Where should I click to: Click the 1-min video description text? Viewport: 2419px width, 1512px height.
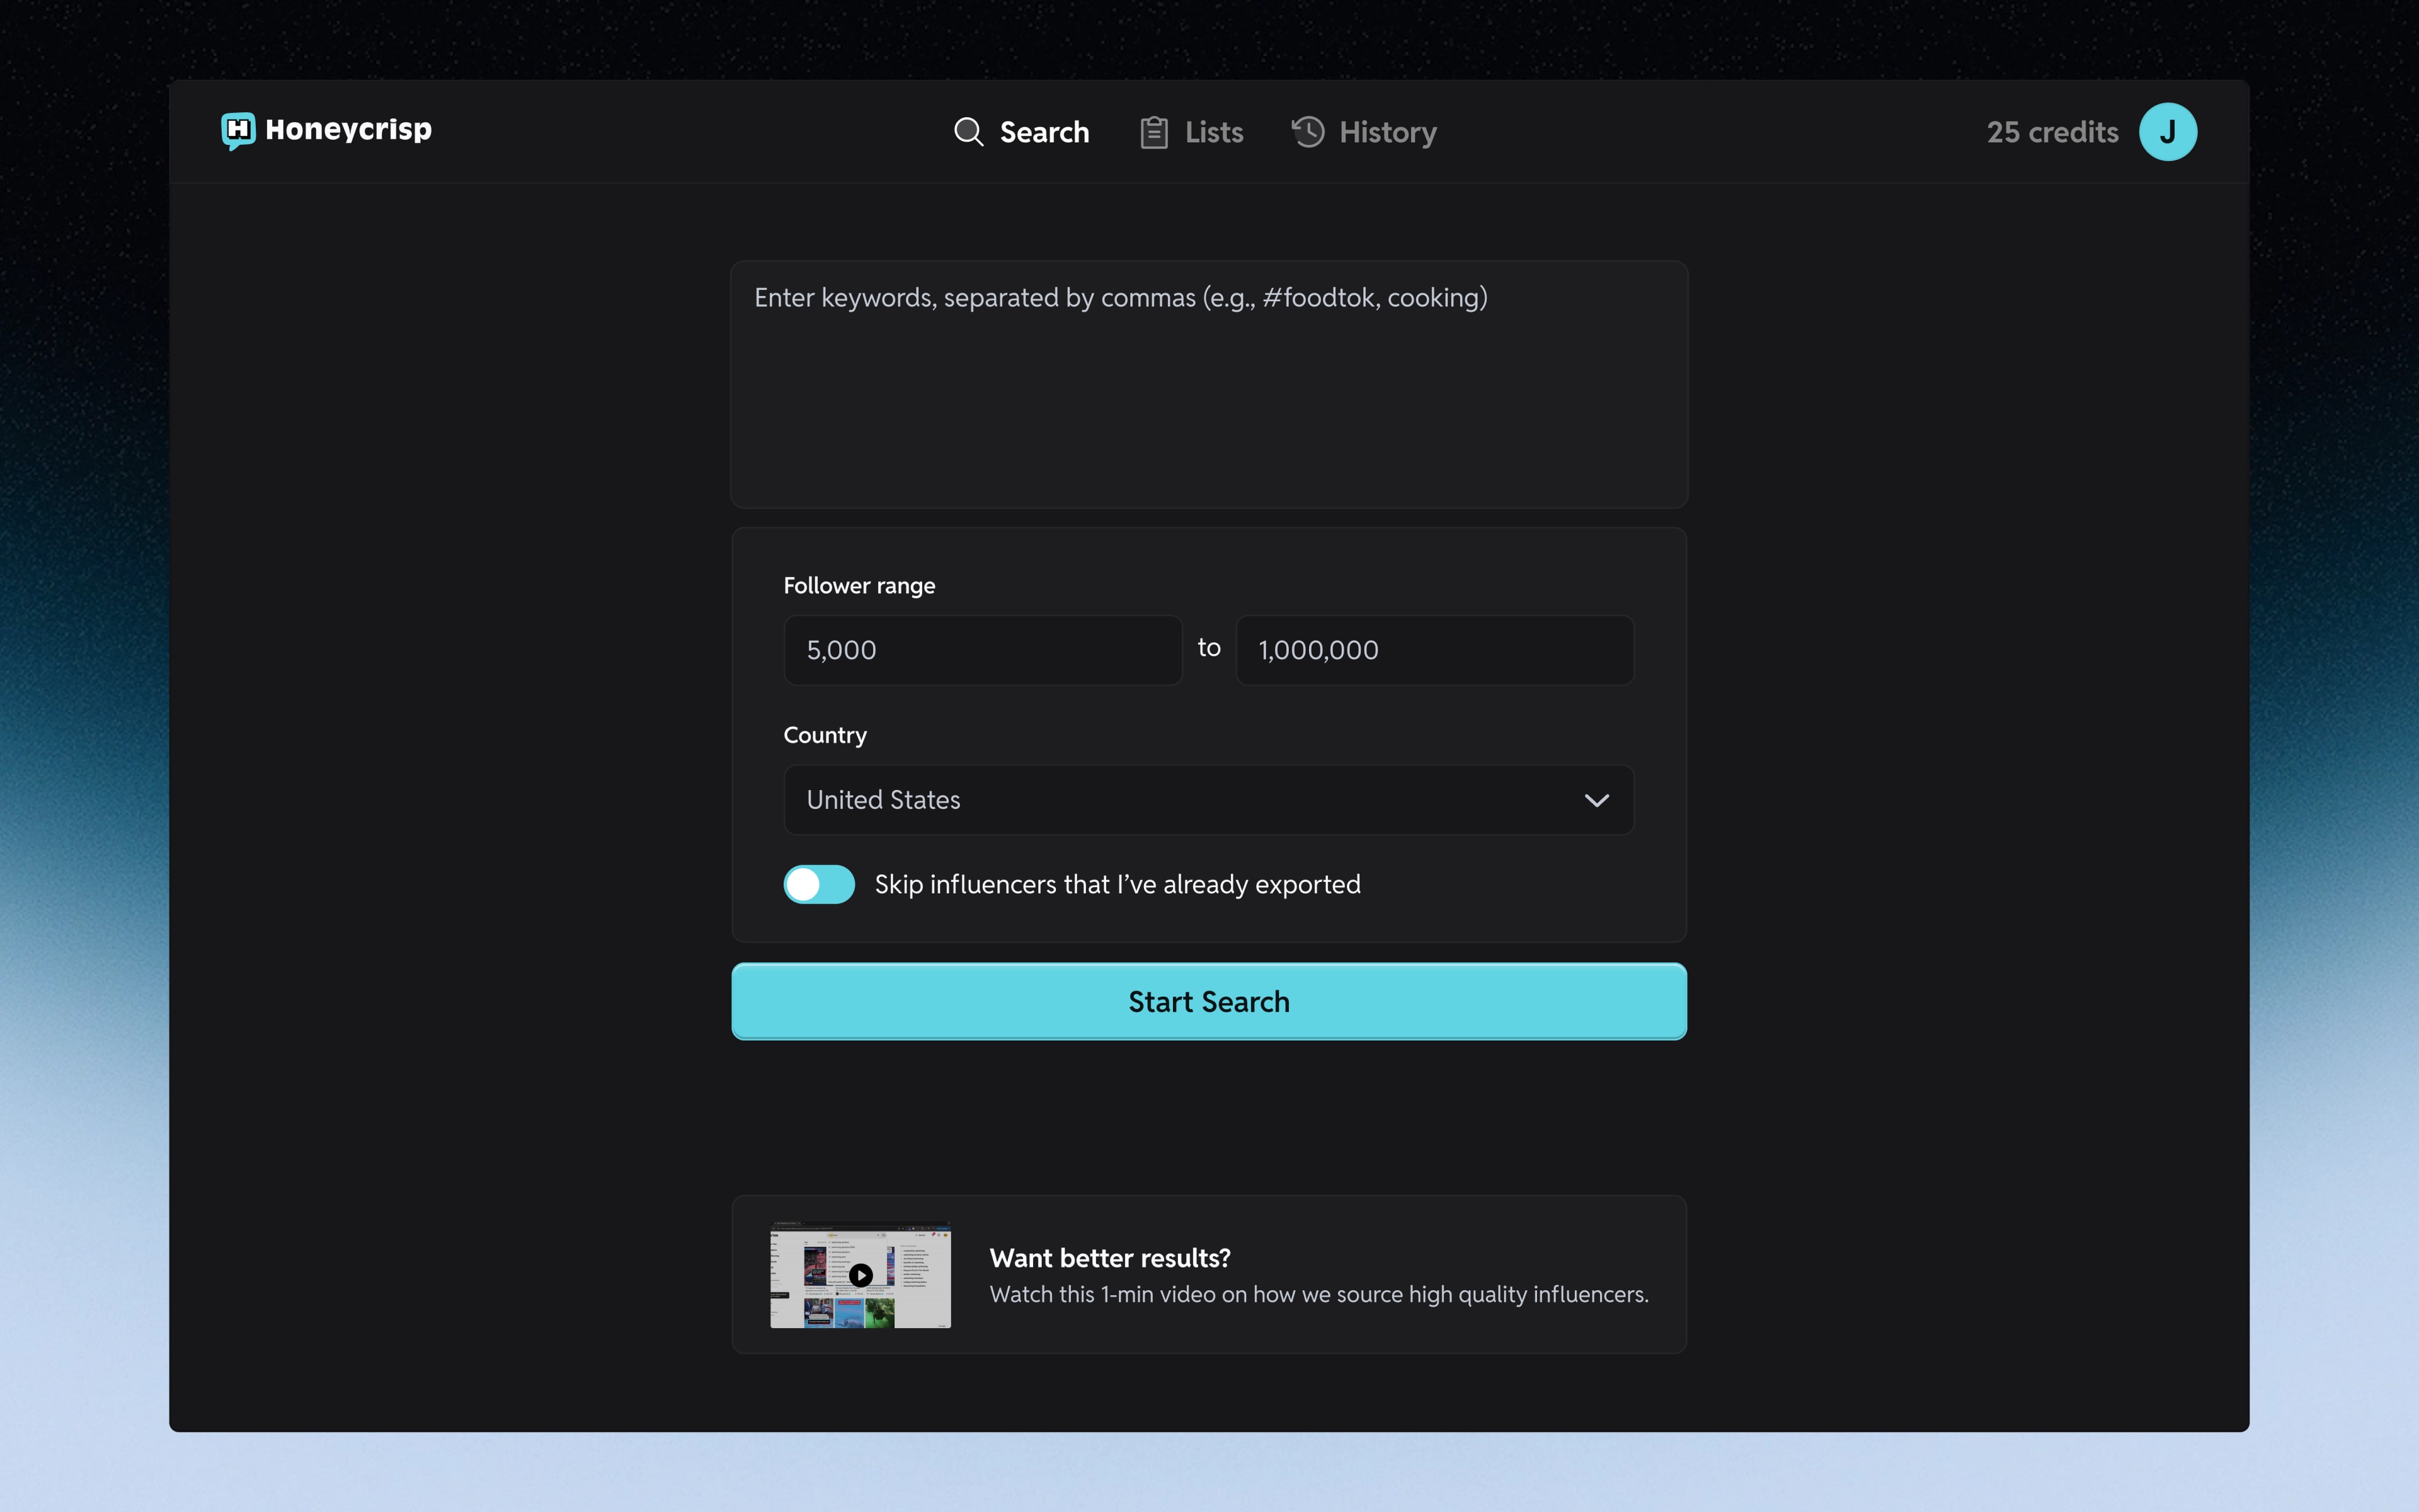point(1318,1294)
